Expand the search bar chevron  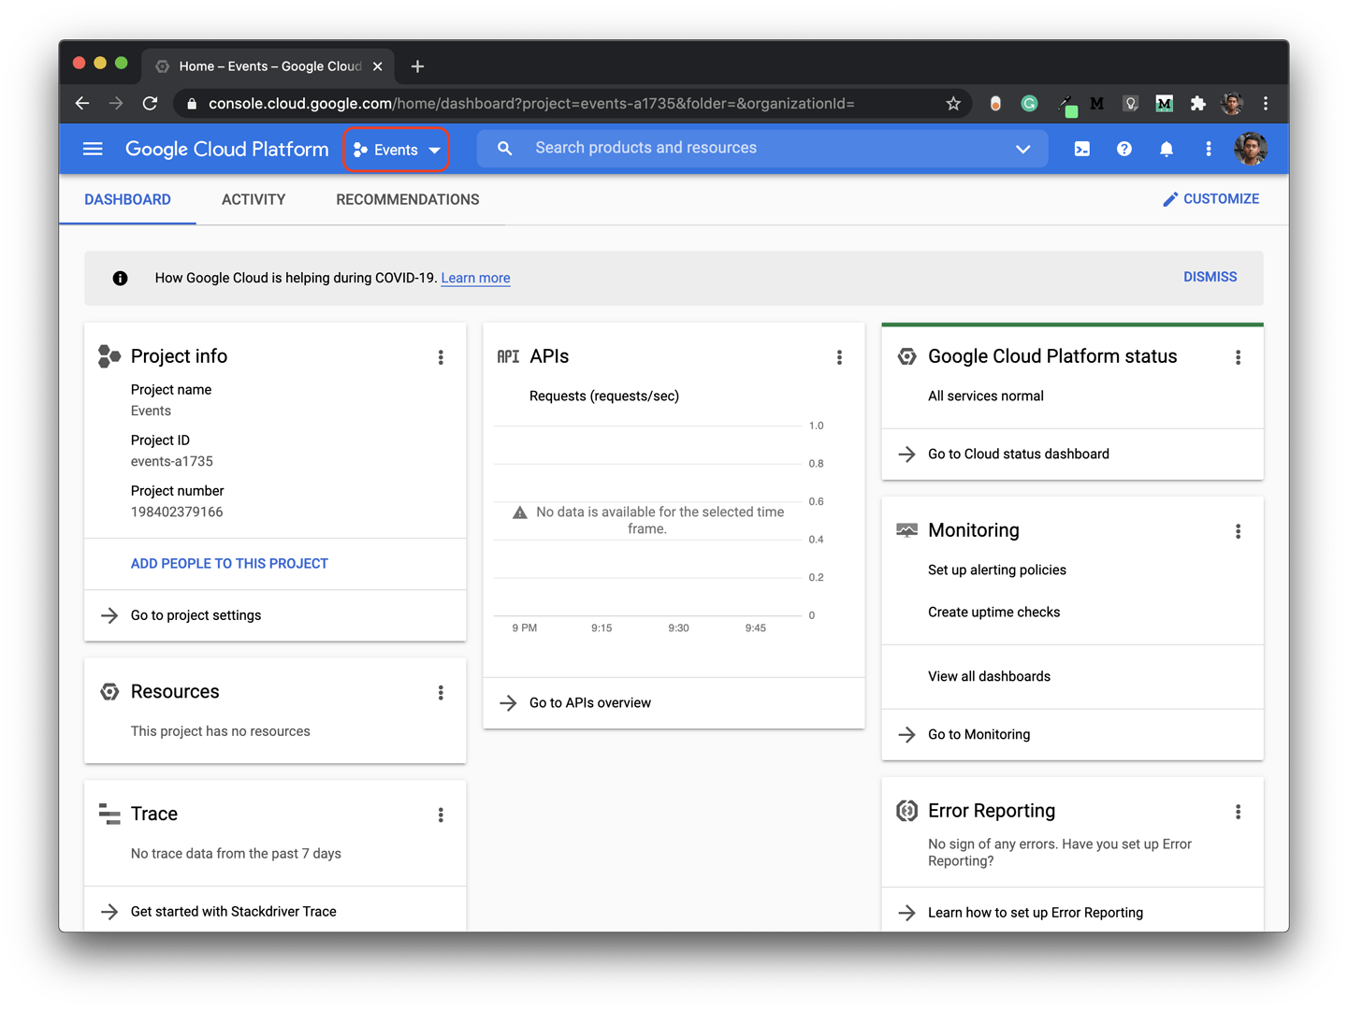(1022, 149)
